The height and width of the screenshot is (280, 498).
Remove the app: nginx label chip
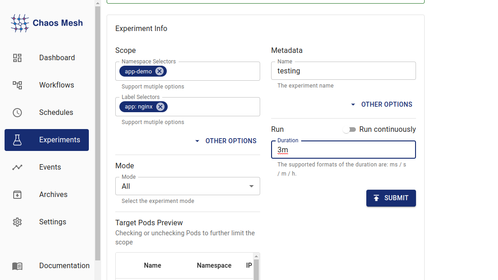coord(160,107)
